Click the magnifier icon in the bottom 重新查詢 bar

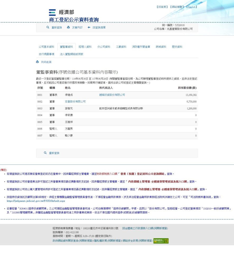[x=45, y=153]
